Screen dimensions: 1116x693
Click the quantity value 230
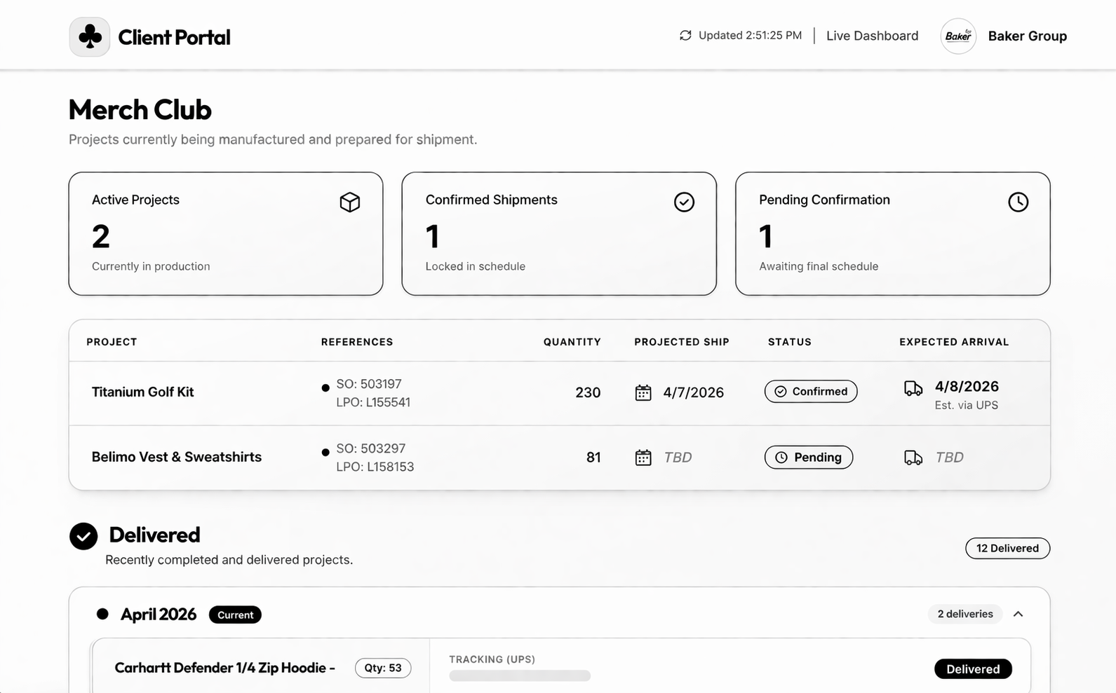click(x=588, y=392)
